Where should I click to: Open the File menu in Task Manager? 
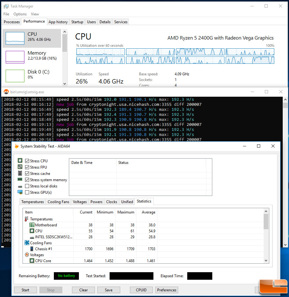[x=6, y=14]
